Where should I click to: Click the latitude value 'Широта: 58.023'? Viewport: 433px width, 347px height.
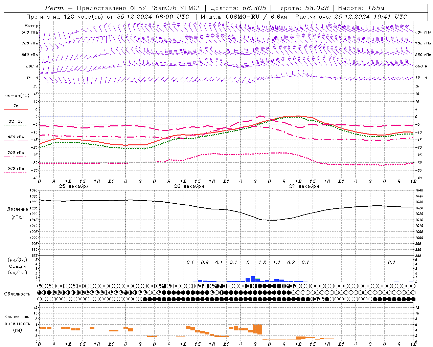302,8
